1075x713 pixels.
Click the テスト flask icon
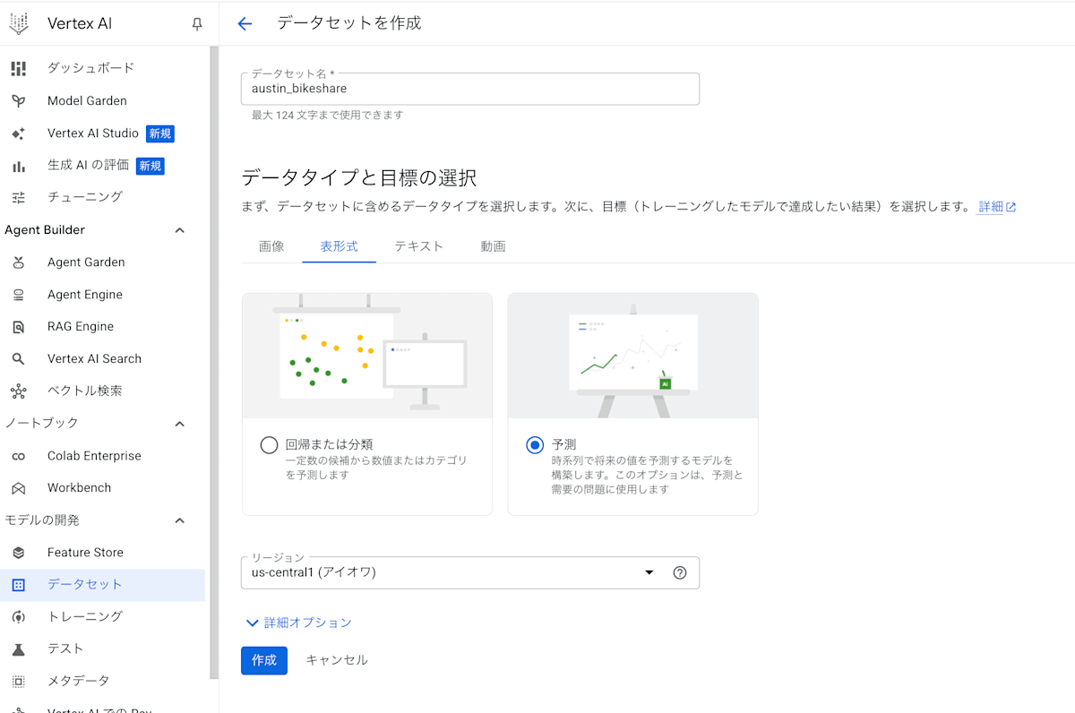pyautogui.click(x=19, y=649)
